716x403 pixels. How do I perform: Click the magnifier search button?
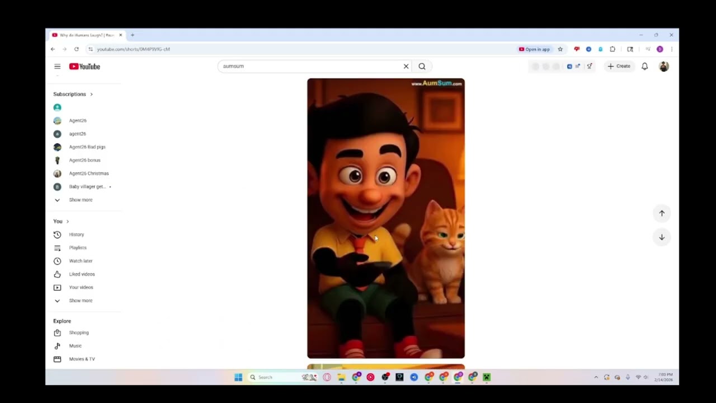(x=422, y=66)
